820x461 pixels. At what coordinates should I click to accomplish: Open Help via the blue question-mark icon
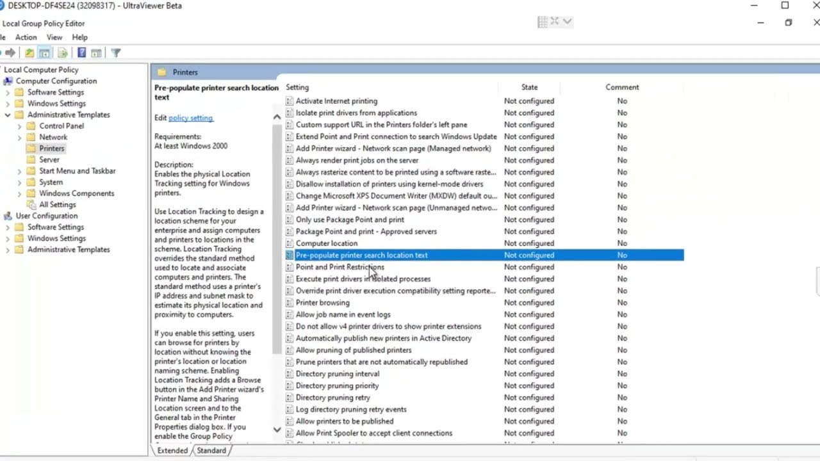(81, 53)
